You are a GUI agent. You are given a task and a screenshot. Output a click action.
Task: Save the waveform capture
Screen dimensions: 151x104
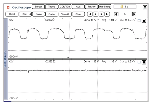pos(79,14)
